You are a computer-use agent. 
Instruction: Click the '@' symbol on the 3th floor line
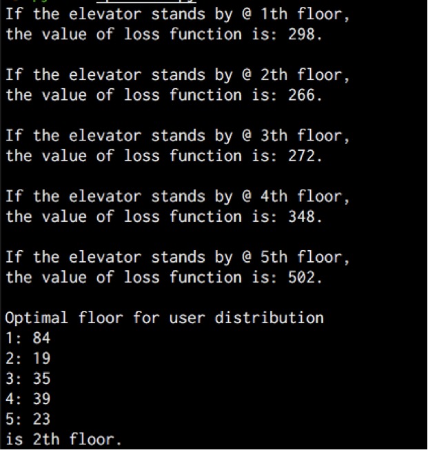tap(247, 136)
